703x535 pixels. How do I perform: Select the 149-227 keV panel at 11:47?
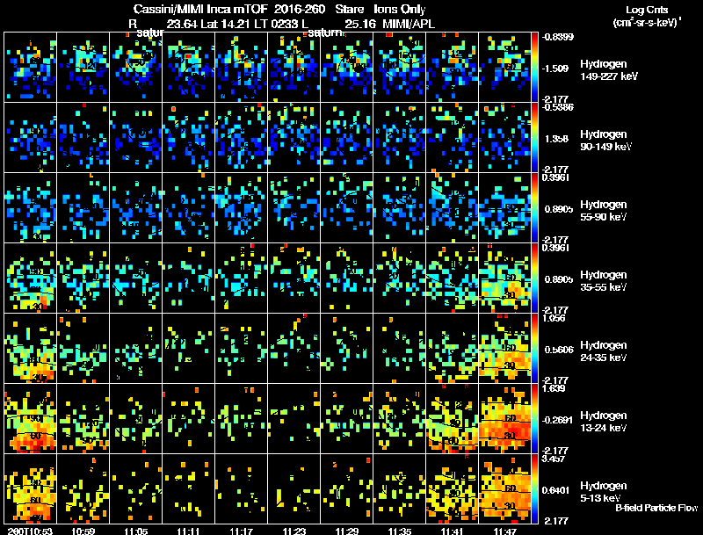click(504, 68)
